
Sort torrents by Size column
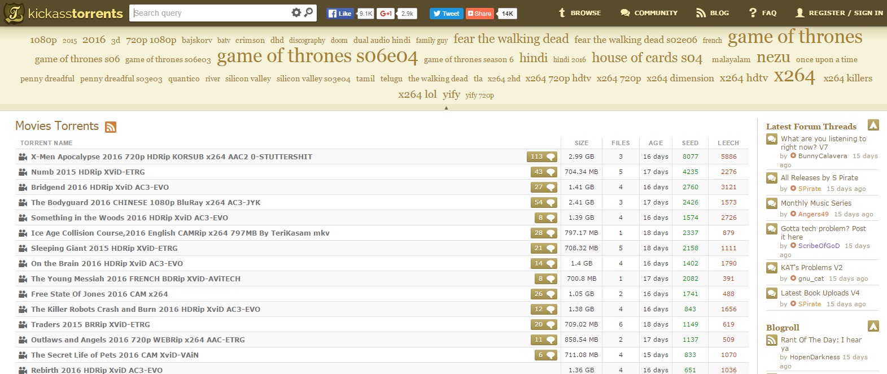(x=582, y=143)
